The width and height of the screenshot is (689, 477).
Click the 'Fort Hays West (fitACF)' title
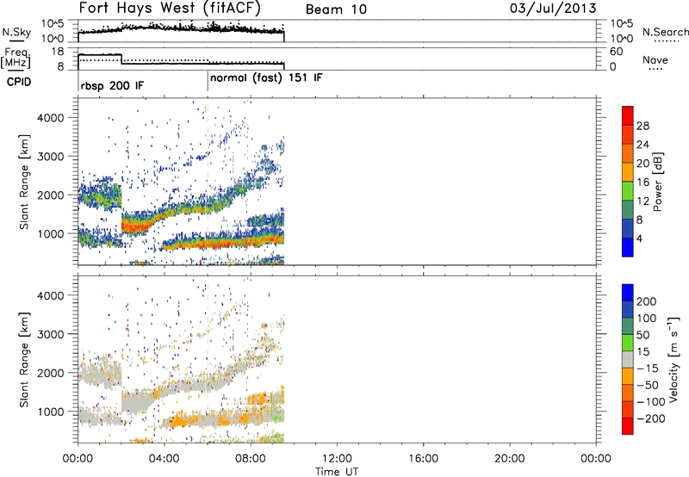tap(170, 8)
